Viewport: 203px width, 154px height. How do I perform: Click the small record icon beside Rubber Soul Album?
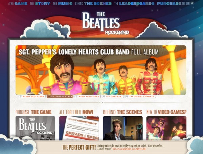point(20,97)
